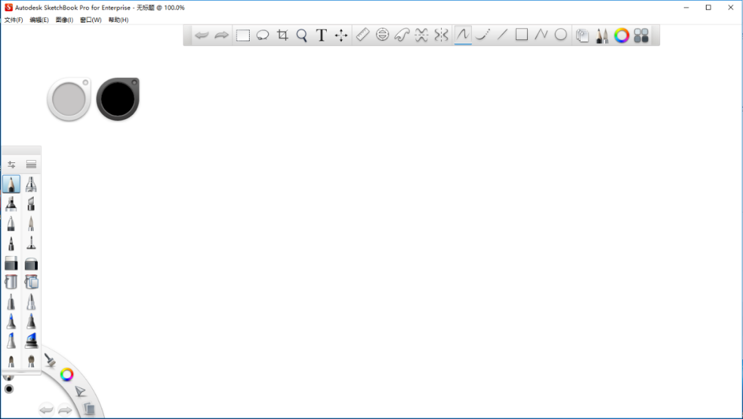Click the Redo arrow in toolbar
Viewport: 743px width, 419px height.
point(222,35)
